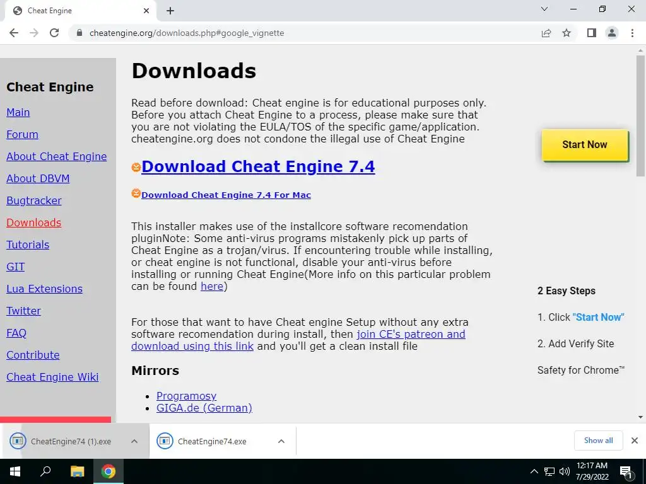Open the notification center icon
This screenshot has width=646, height=484.
coord(626,471)
